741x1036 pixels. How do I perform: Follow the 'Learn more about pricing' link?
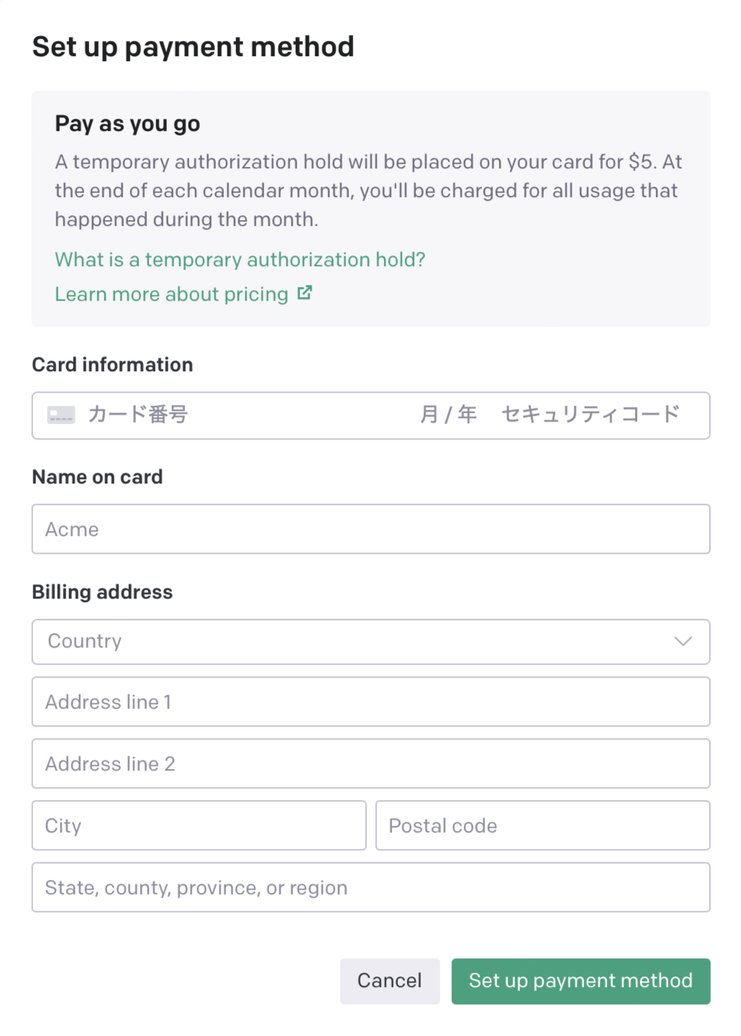click(171, 294)
